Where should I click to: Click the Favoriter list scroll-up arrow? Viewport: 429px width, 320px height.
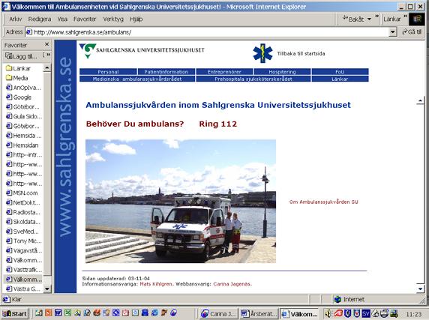click(47, 67)
